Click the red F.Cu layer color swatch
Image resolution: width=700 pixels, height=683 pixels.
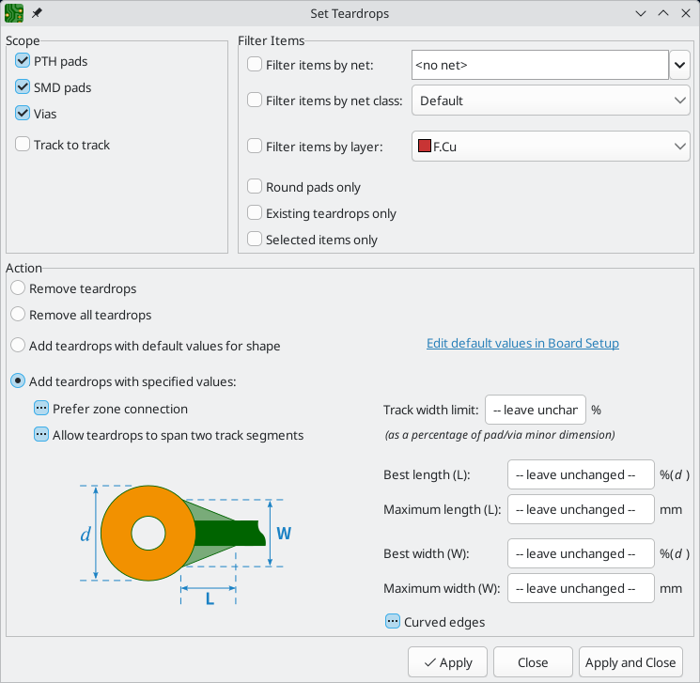click(425, 146)
